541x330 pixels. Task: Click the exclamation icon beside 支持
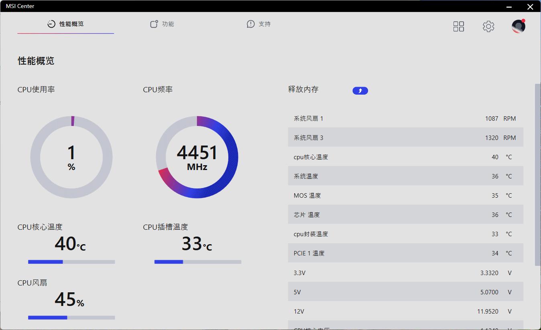[250, 24]
